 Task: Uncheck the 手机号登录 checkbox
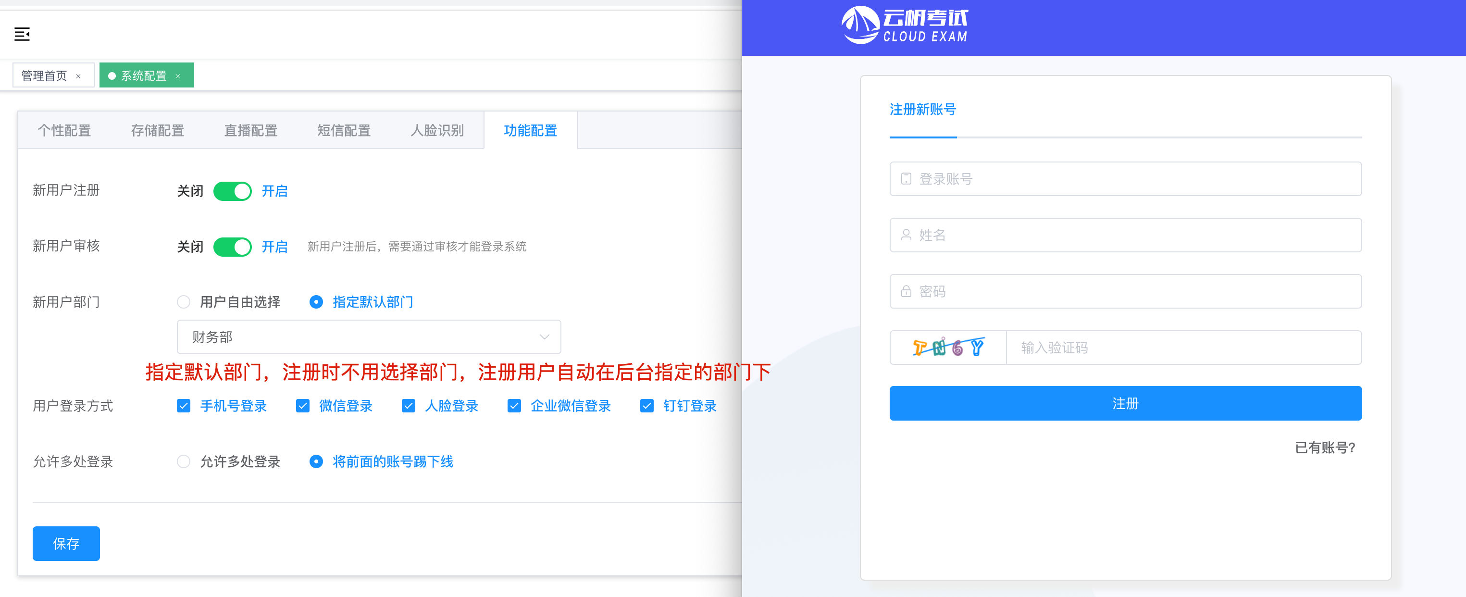[x=183, y=406]
